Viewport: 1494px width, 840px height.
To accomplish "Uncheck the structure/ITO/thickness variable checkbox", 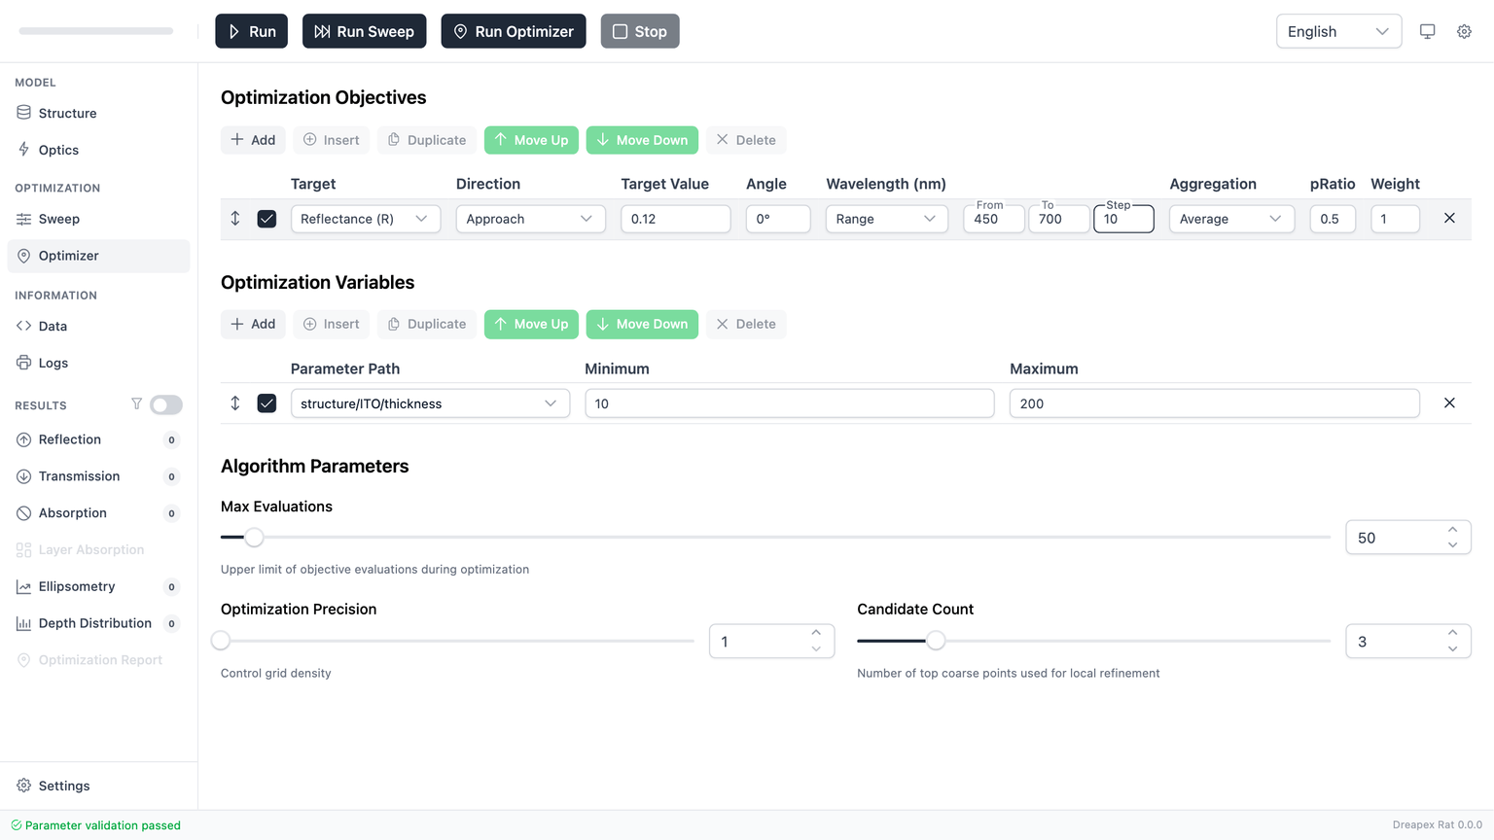I will (x=267, y=403).
